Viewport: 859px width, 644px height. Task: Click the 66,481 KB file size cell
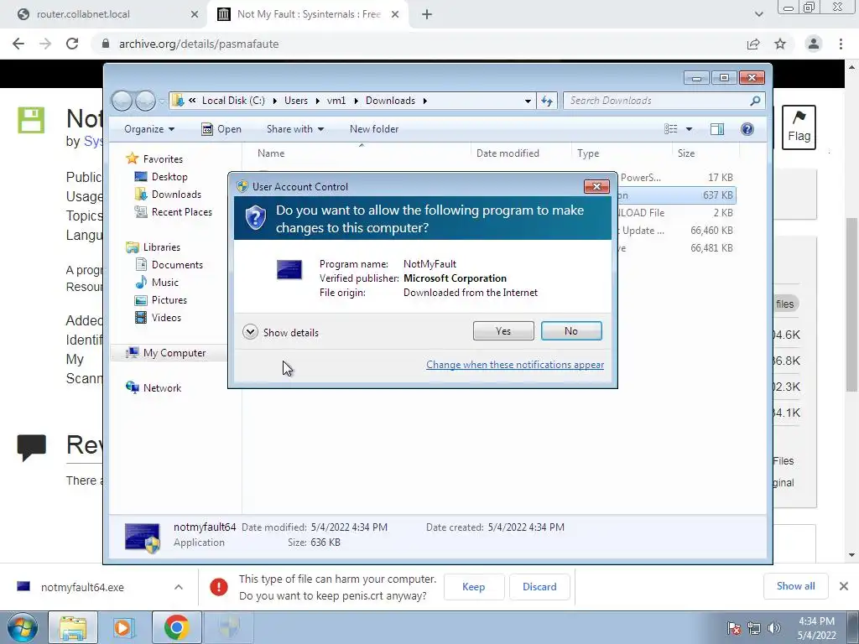(711, 248)
